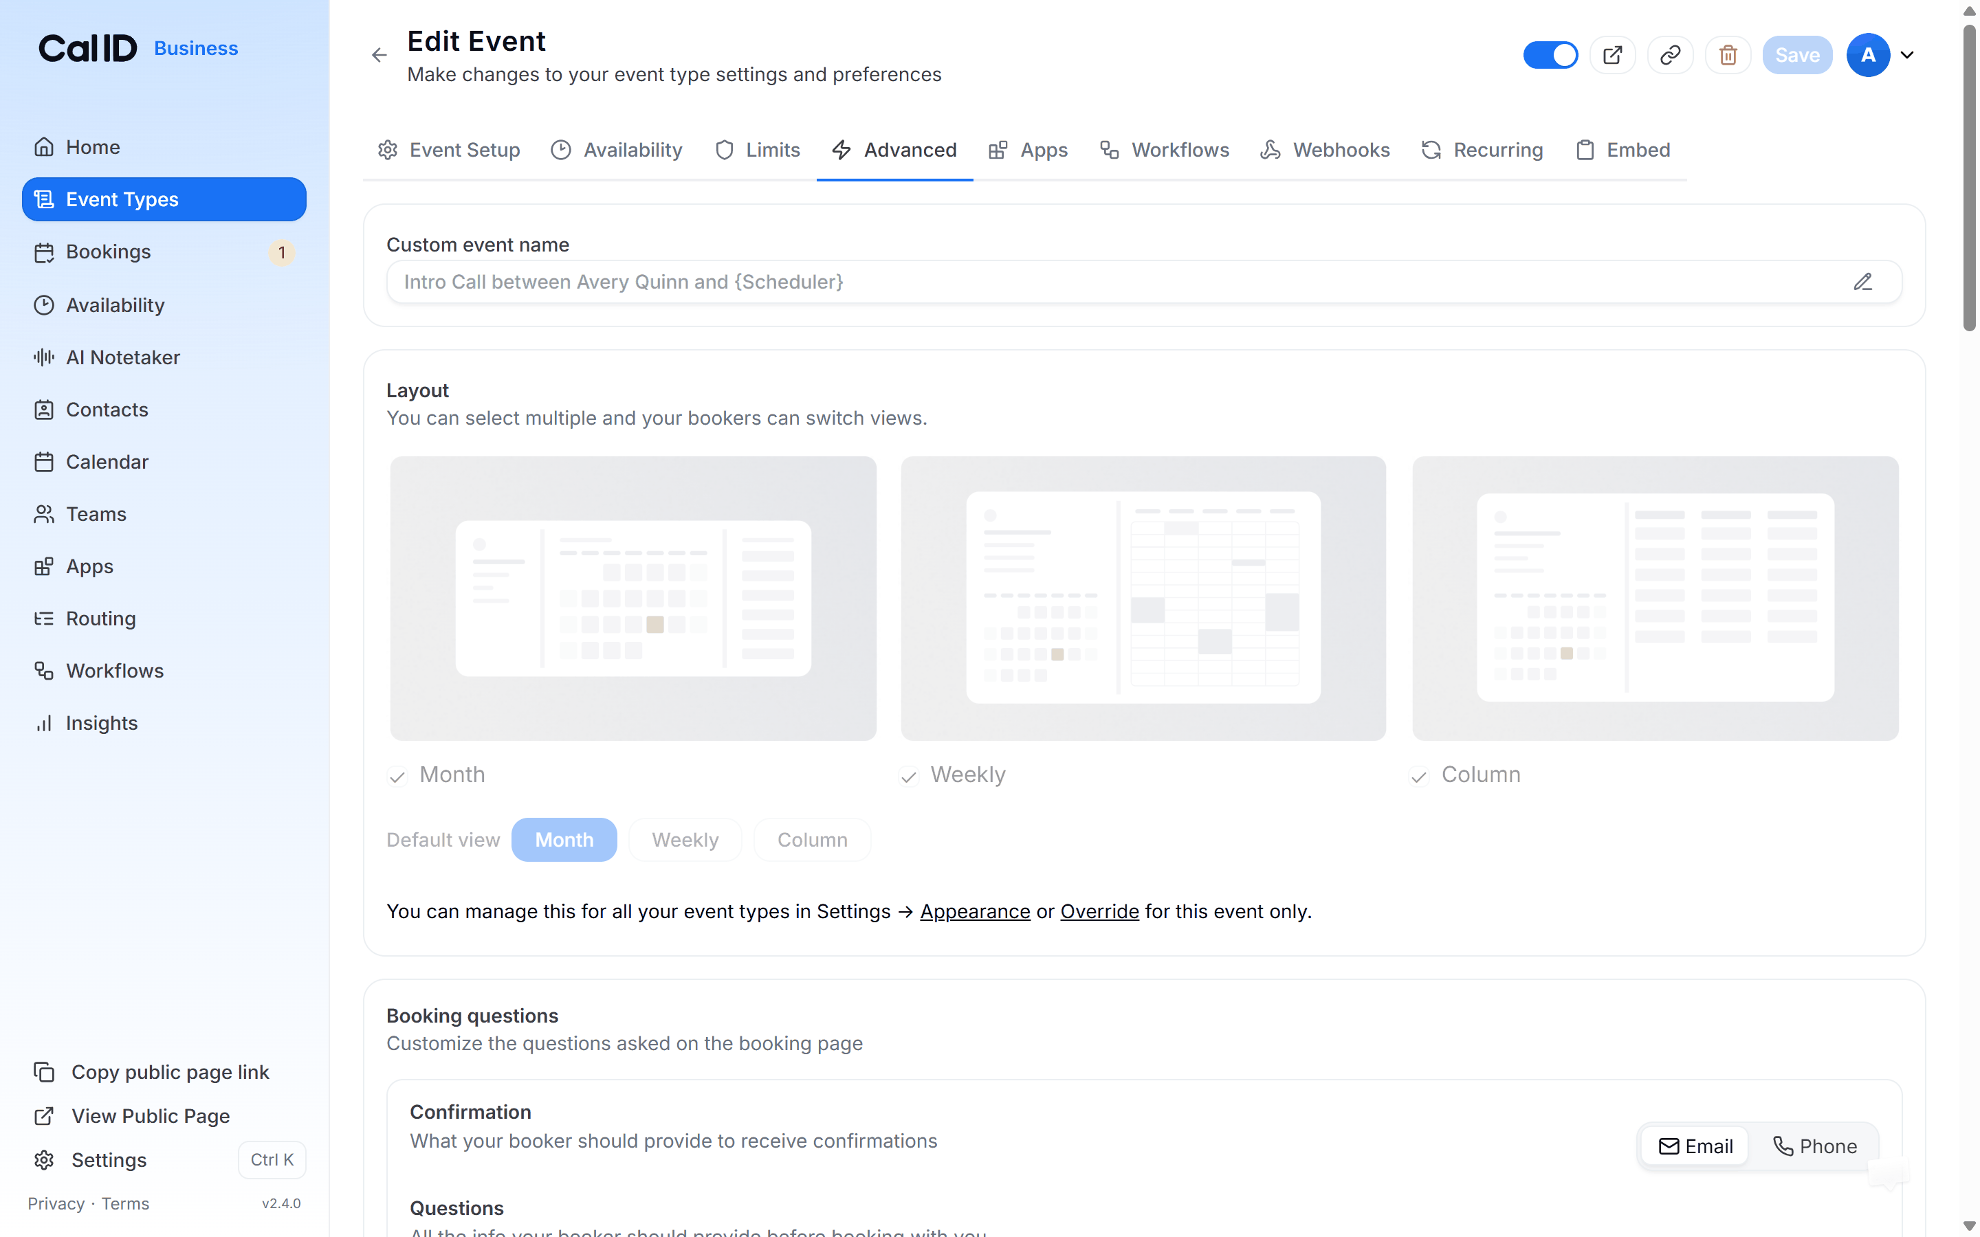The width and height of the screenshot is (1980, 1237).
Task: Click the Ctrl K shortcut badge
Action: coord(272,1160)
